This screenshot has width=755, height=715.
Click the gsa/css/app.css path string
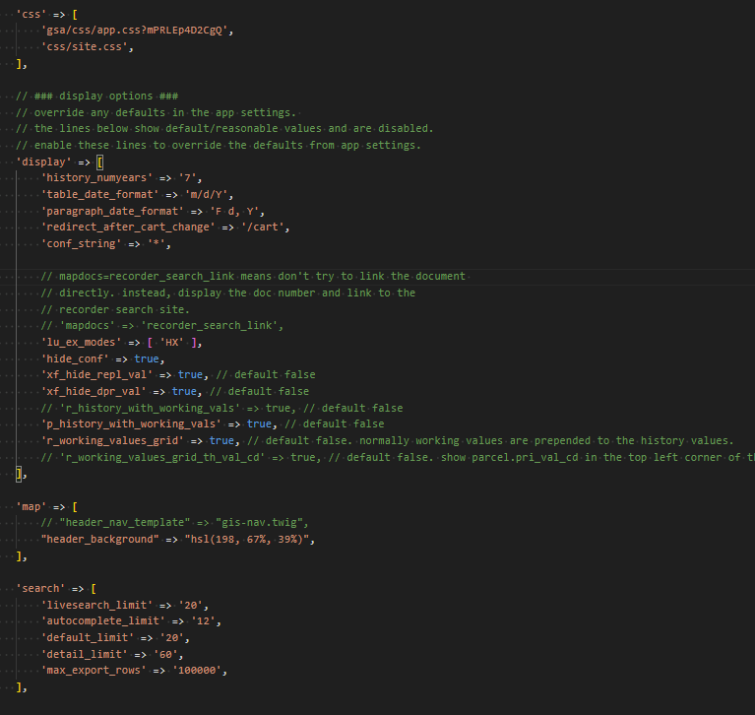pos(138,31)
